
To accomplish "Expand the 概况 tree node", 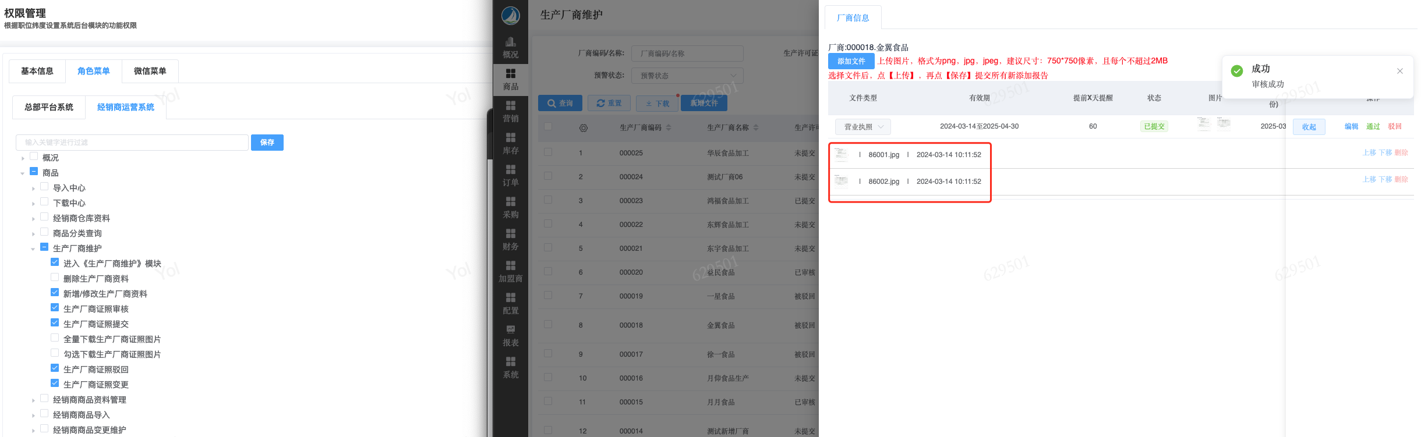I will (23, 158).
